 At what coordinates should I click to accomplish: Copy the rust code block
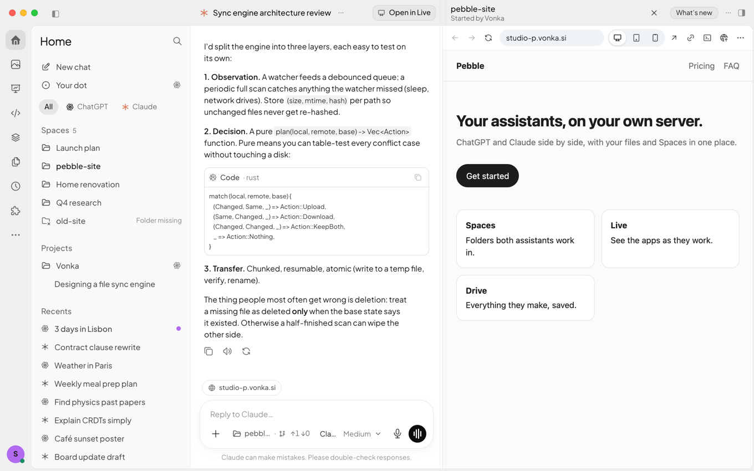pyautogui.click(x=418, y=177)
